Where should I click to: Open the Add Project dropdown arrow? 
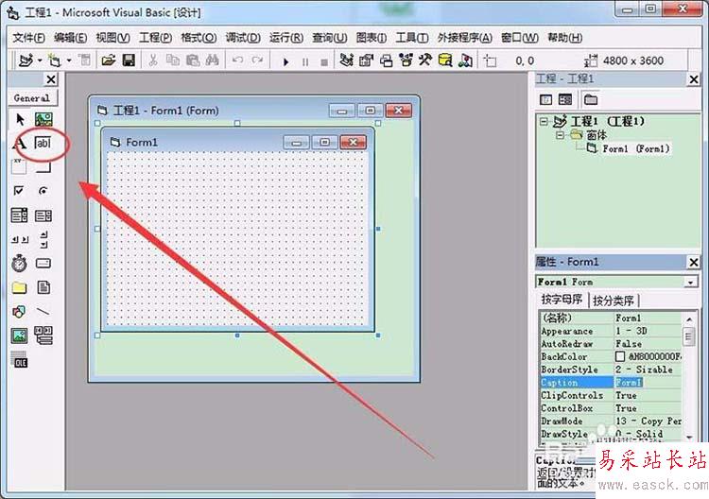40,60
